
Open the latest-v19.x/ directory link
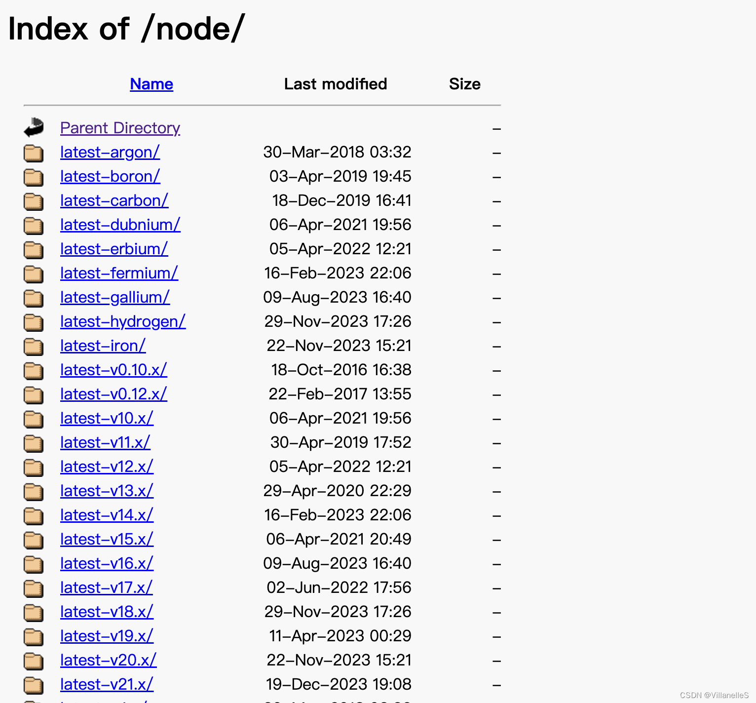click(x=107, y=636)
